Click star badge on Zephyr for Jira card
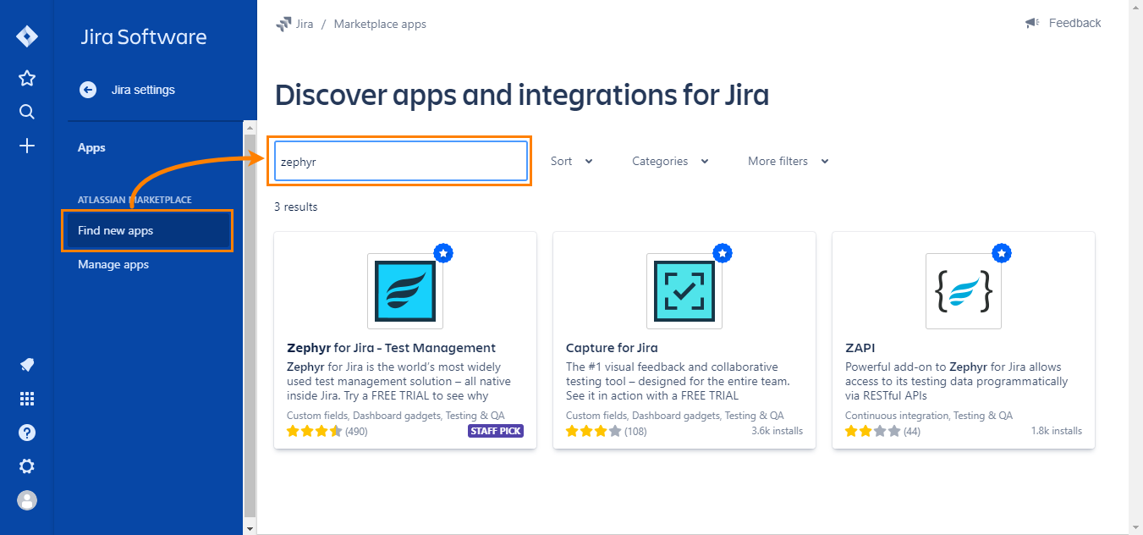This screenshot has width=1143, height=535. [x=443, y=253]
